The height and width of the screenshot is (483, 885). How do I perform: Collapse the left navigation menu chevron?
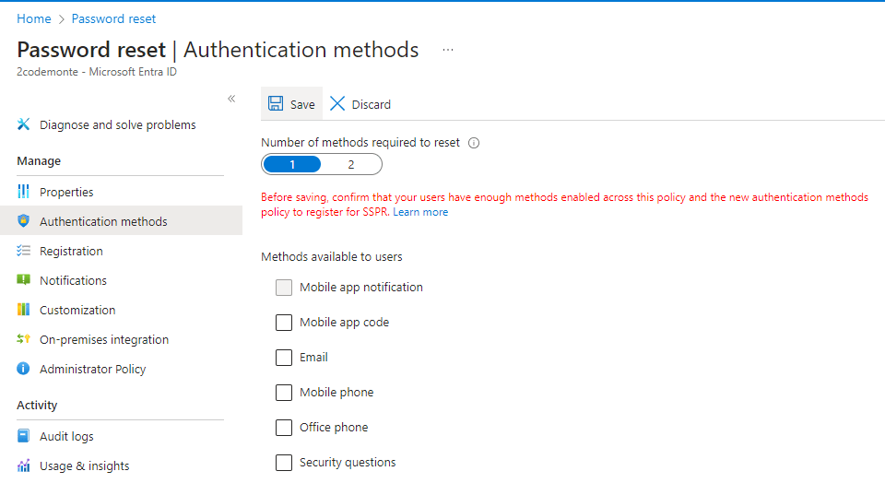[231, 99]
